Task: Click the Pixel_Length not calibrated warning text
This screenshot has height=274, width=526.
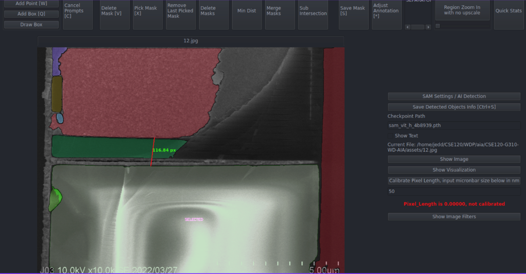Action: click(454, 204)
